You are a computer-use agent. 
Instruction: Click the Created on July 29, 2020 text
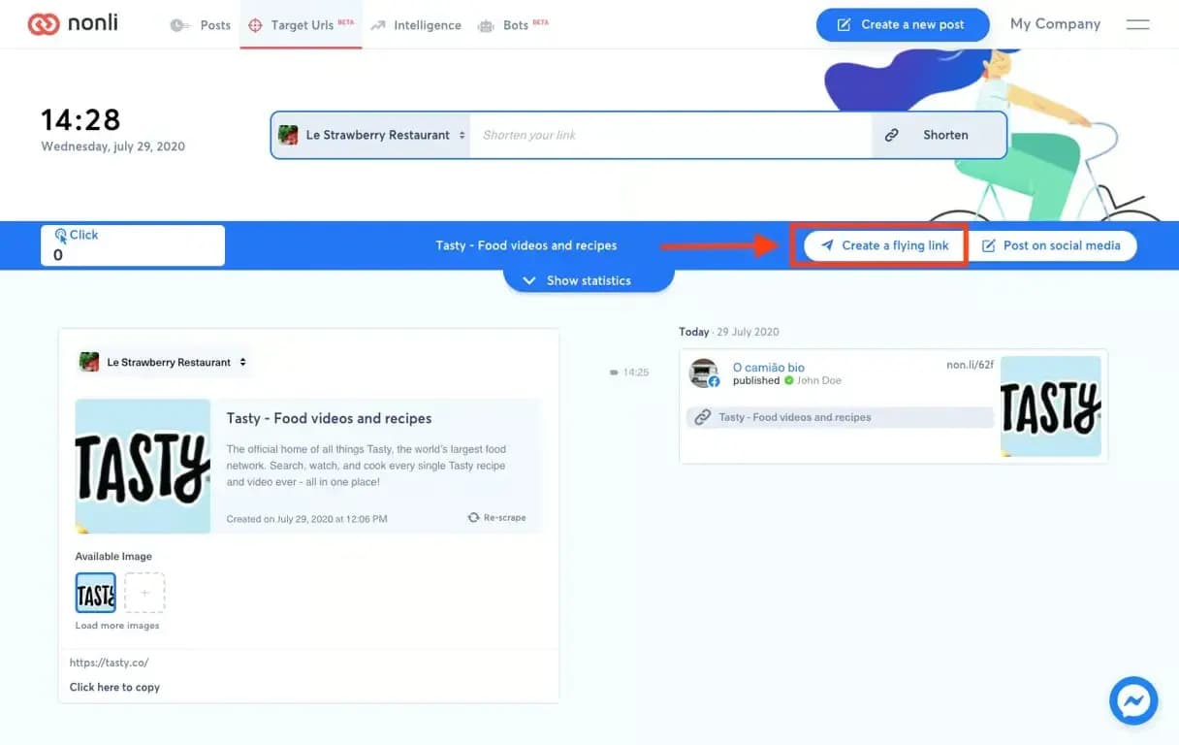(306, 519)
